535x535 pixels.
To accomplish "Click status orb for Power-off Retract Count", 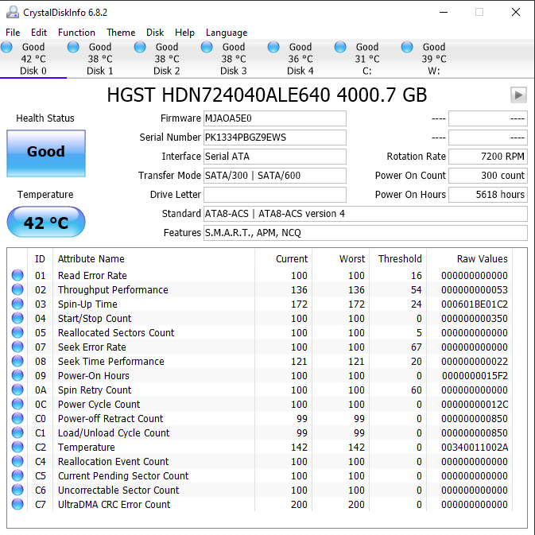I will coord(17,418).
